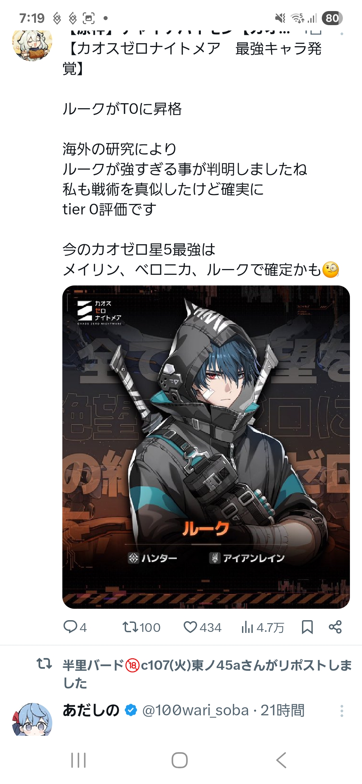Tap the battery indicator showing 80
The height and width of the screenshot is (784, 362).
[x=332, y=18]
